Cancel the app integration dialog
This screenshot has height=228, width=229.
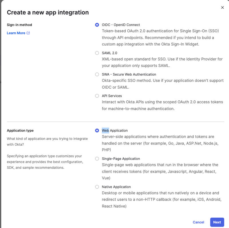(x=198, y=222)
